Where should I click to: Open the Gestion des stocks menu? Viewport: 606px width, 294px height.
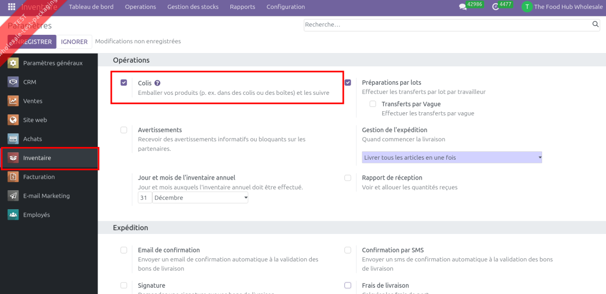coord(193,7)
